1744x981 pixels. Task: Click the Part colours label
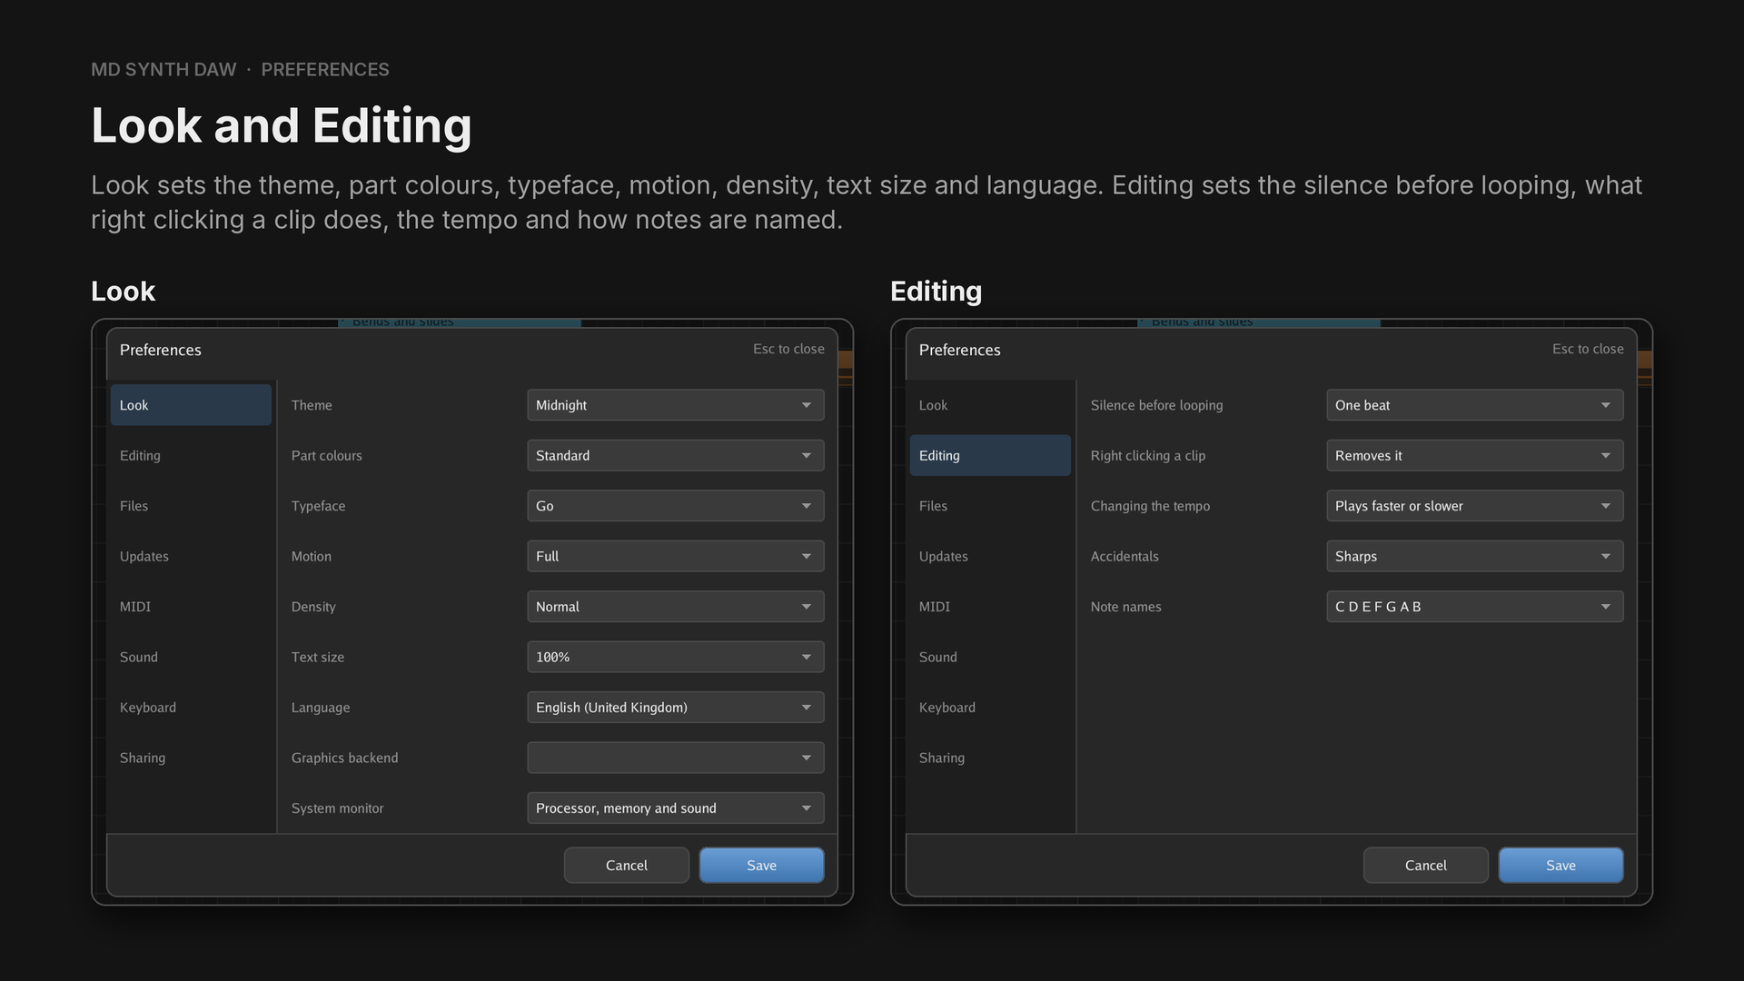point(327,456)
